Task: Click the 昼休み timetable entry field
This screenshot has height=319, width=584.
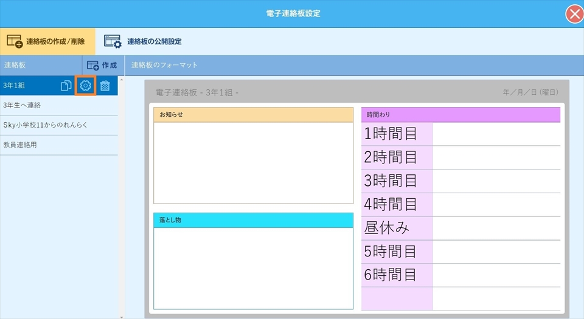Action: [496, 228]
